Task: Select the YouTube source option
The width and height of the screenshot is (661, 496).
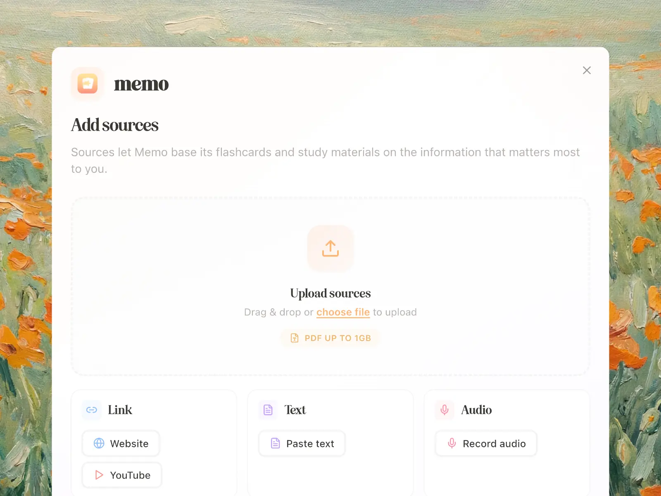Action: (121, 475)
